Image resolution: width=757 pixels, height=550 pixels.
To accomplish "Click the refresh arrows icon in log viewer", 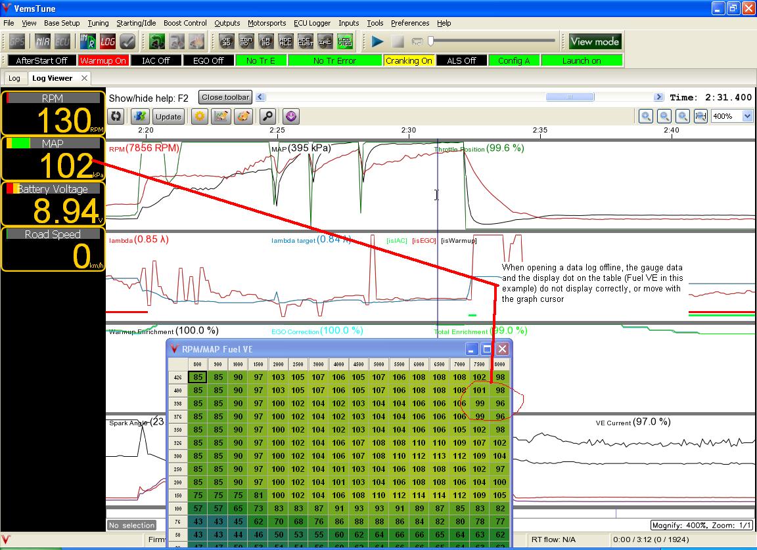I will point(116,116).
